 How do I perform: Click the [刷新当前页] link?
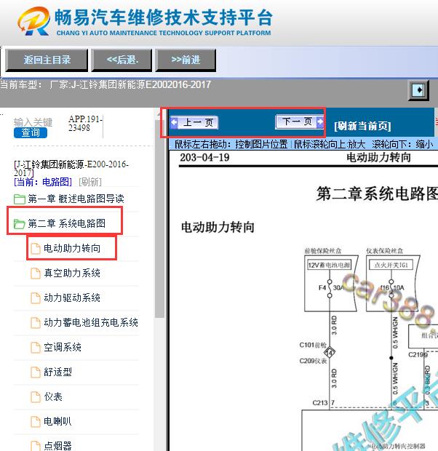tap(362, 126)
